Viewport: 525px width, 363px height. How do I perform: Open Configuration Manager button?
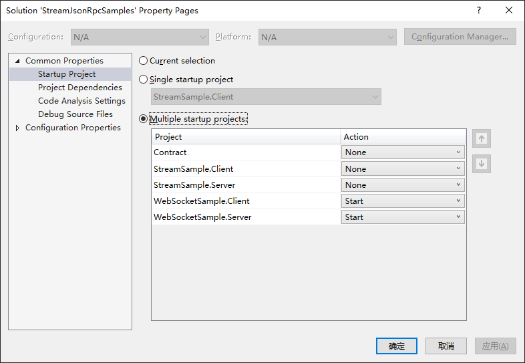[x=460, y=37]
